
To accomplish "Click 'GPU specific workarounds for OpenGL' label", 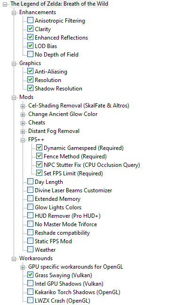I will [x=76, y=267].
